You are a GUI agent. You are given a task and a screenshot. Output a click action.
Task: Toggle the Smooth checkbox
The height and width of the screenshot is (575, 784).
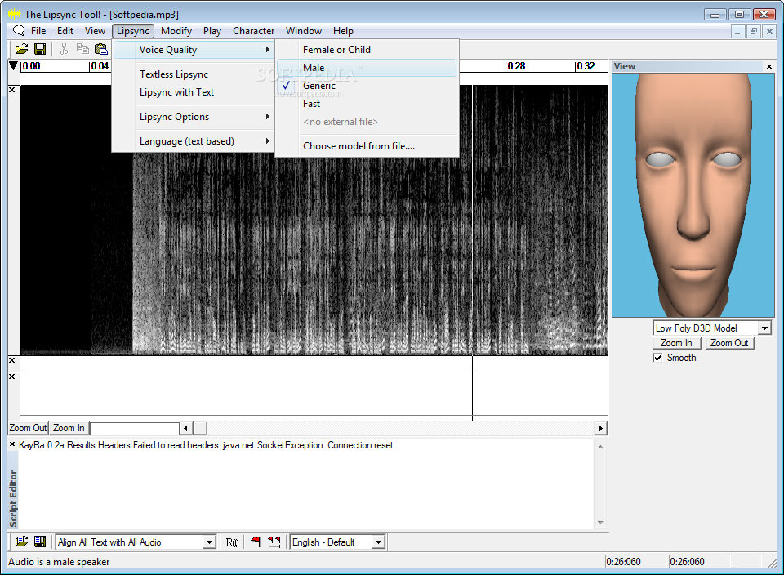click(x=657, y=358)
